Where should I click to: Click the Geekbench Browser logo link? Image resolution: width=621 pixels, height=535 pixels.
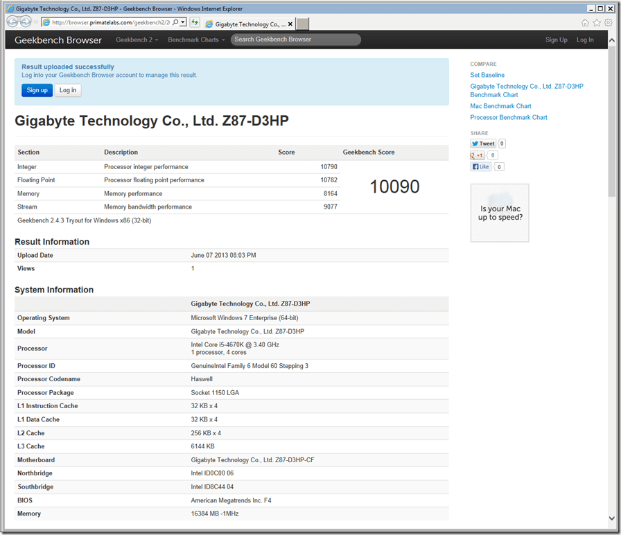(x=58, y=40)
